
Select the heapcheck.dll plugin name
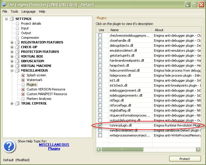click(119, 65)
